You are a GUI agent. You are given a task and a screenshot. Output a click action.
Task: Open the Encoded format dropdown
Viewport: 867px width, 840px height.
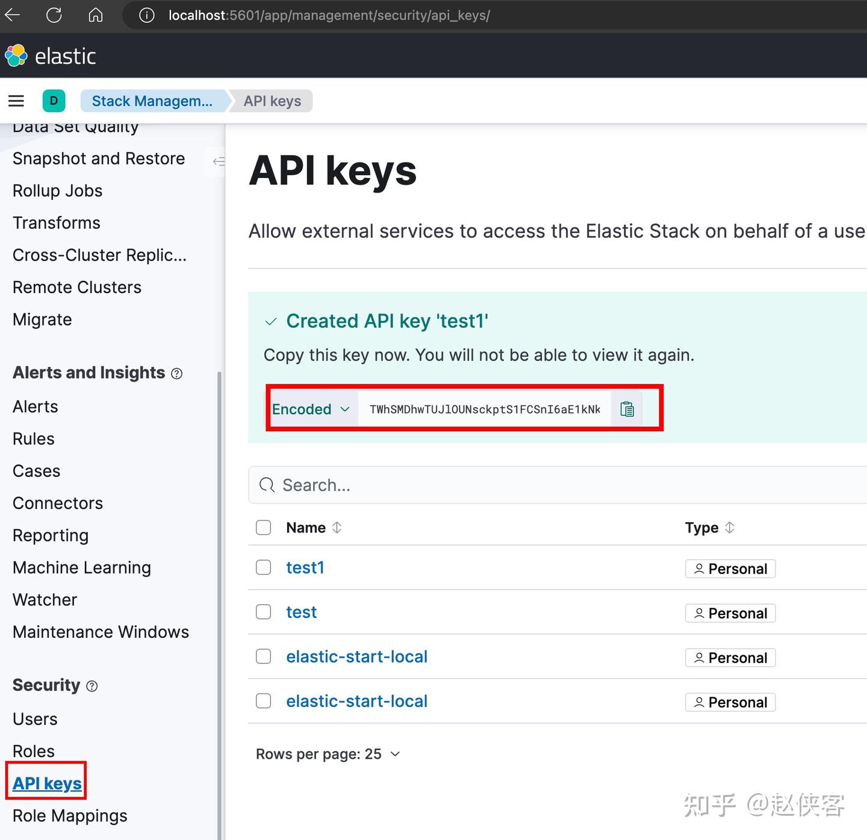coord(311,409)
